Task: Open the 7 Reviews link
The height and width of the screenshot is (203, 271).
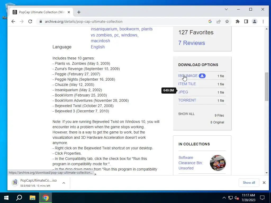Action: click(192, 43)
